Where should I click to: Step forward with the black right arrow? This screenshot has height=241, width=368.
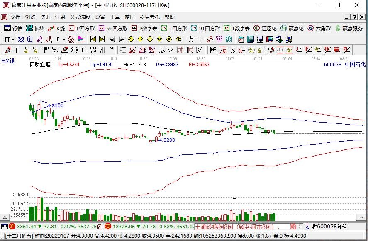pos(121,39)
